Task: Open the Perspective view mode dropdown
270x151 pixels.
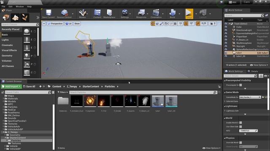Action: click(55, 23)
